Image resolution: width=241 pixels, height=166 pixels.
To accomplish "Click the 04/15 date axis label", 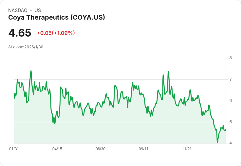I will pos(57,149).
